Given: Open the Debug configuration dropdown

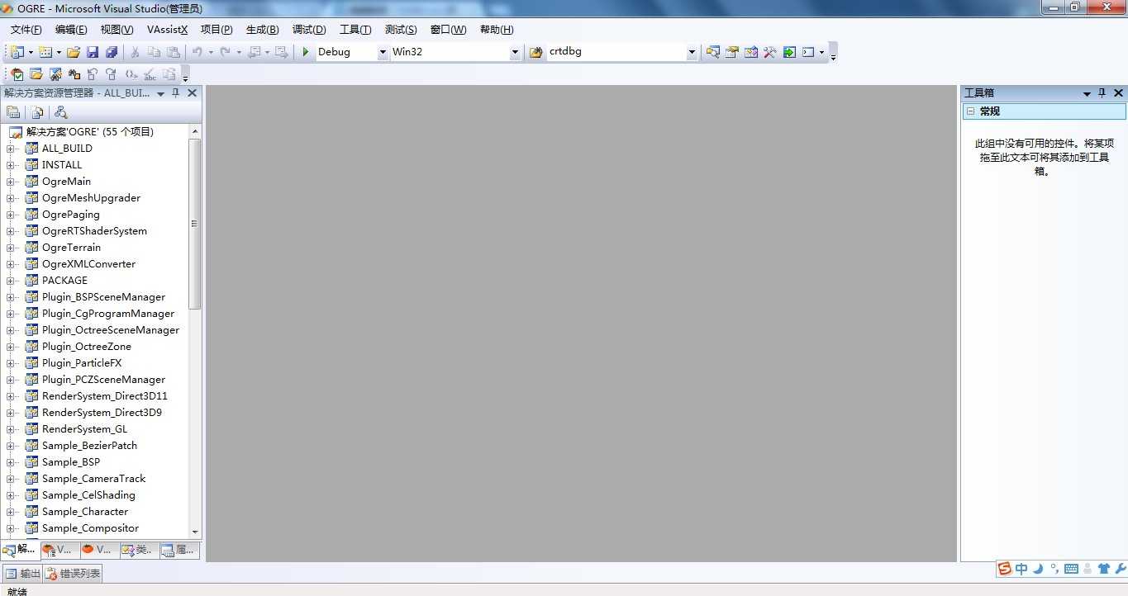Looking at the screenshot, I should tap(383, 52).
